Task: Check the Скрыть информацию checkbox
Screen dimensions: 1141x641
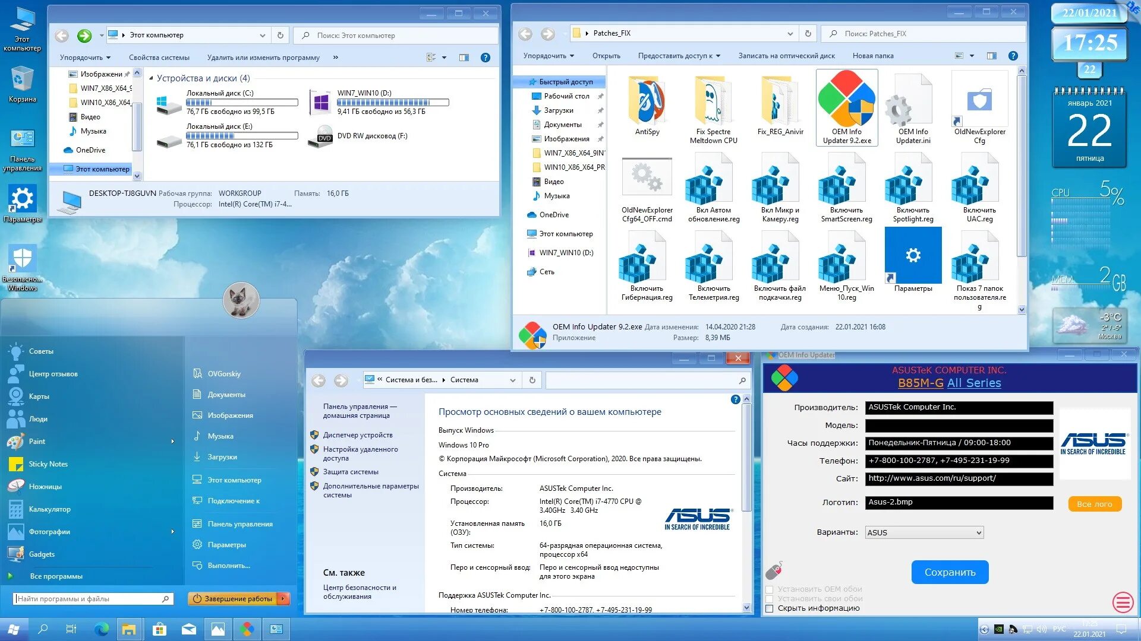Action: [770, 608]
